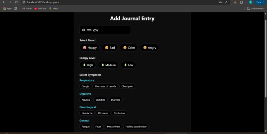Image resolution: width=267 pixels, height=134 pixels.
Task: Go back with the browser back arrow
Action: pos(4,2)
